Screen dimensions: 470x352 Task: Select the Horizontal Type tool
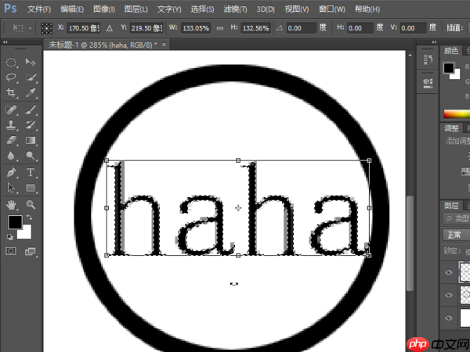pos(31,172)
